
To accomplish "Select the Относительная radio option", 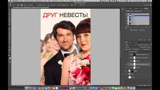I will (x=134, y=30).
